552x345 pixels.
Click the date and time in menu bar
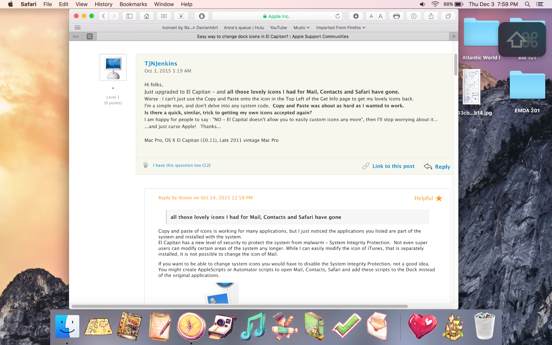[493, 4]
